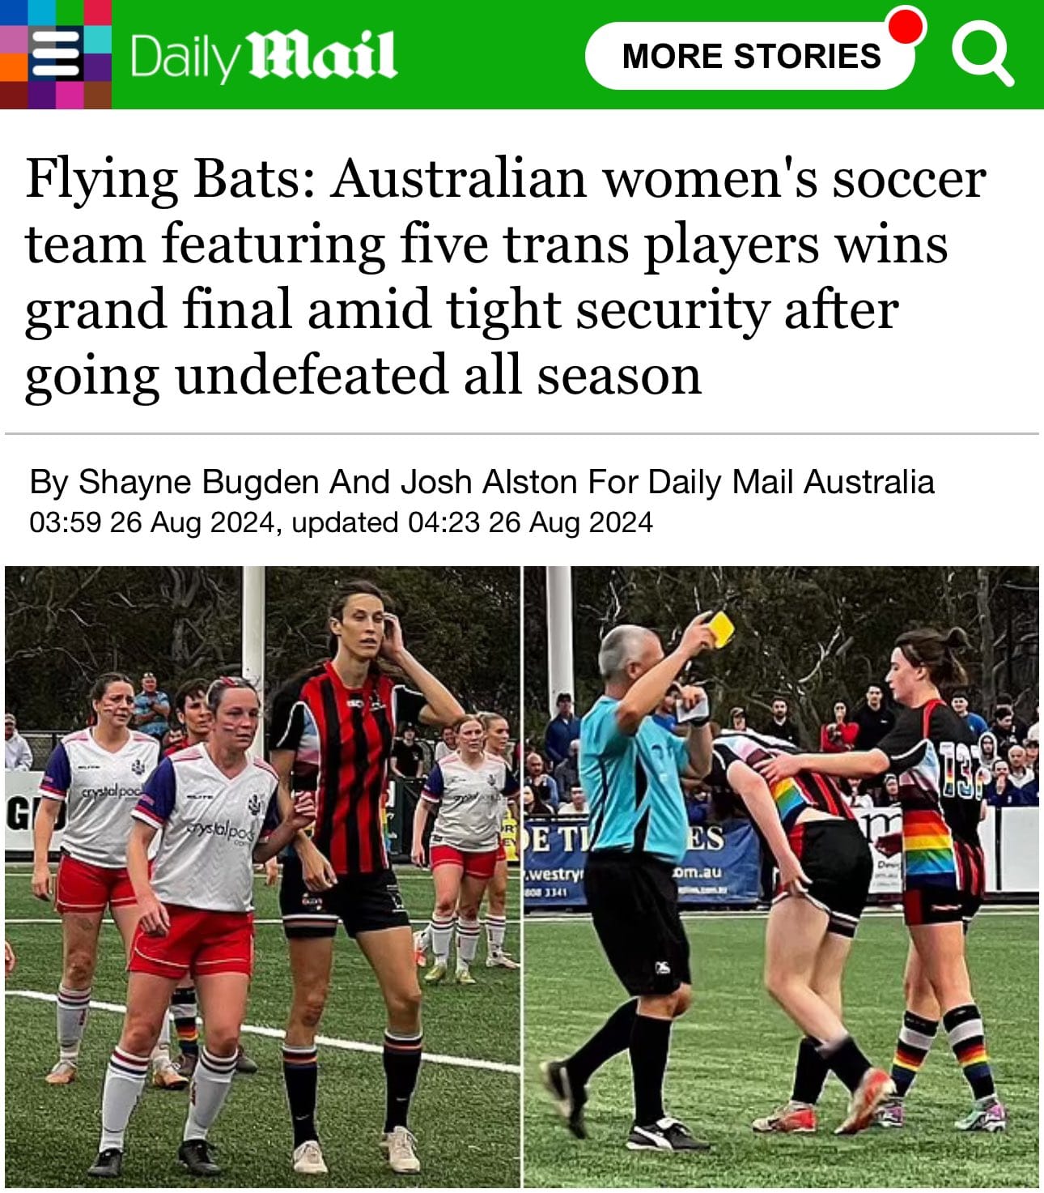Viewport: 1044px width, 1193px height.
Task: Open the MORE STORIES button
Action: click(x=750, y=56)
